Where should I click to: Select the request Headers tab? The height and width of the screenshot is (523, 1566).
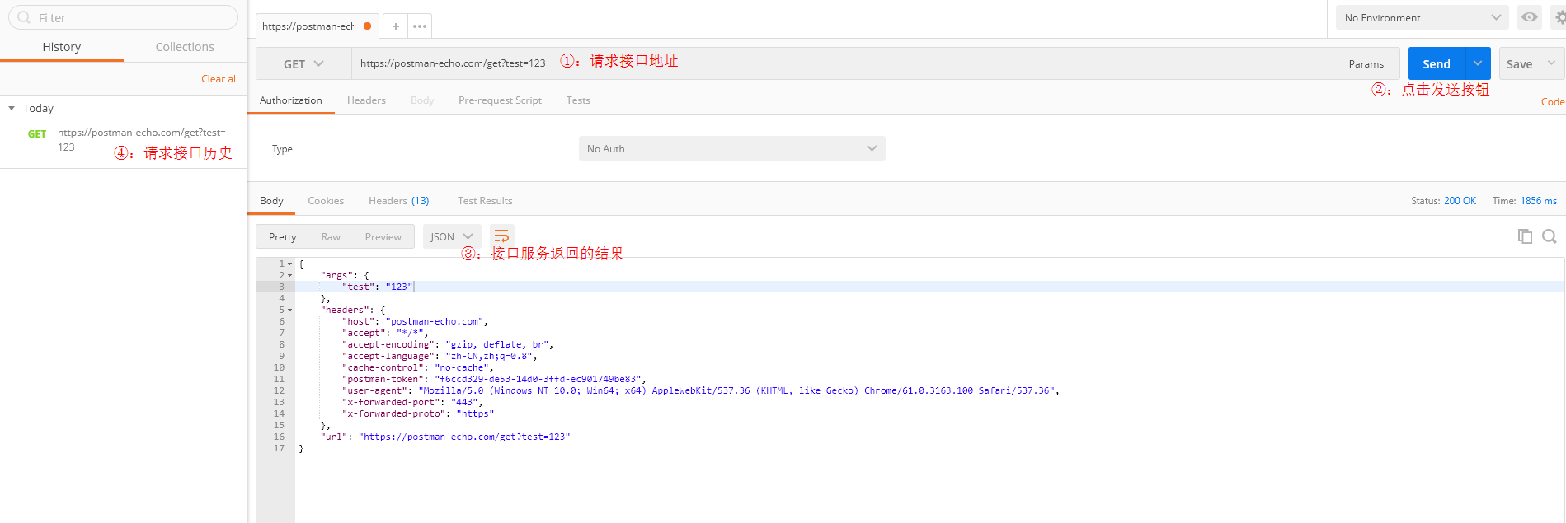(x=366, y=100)
